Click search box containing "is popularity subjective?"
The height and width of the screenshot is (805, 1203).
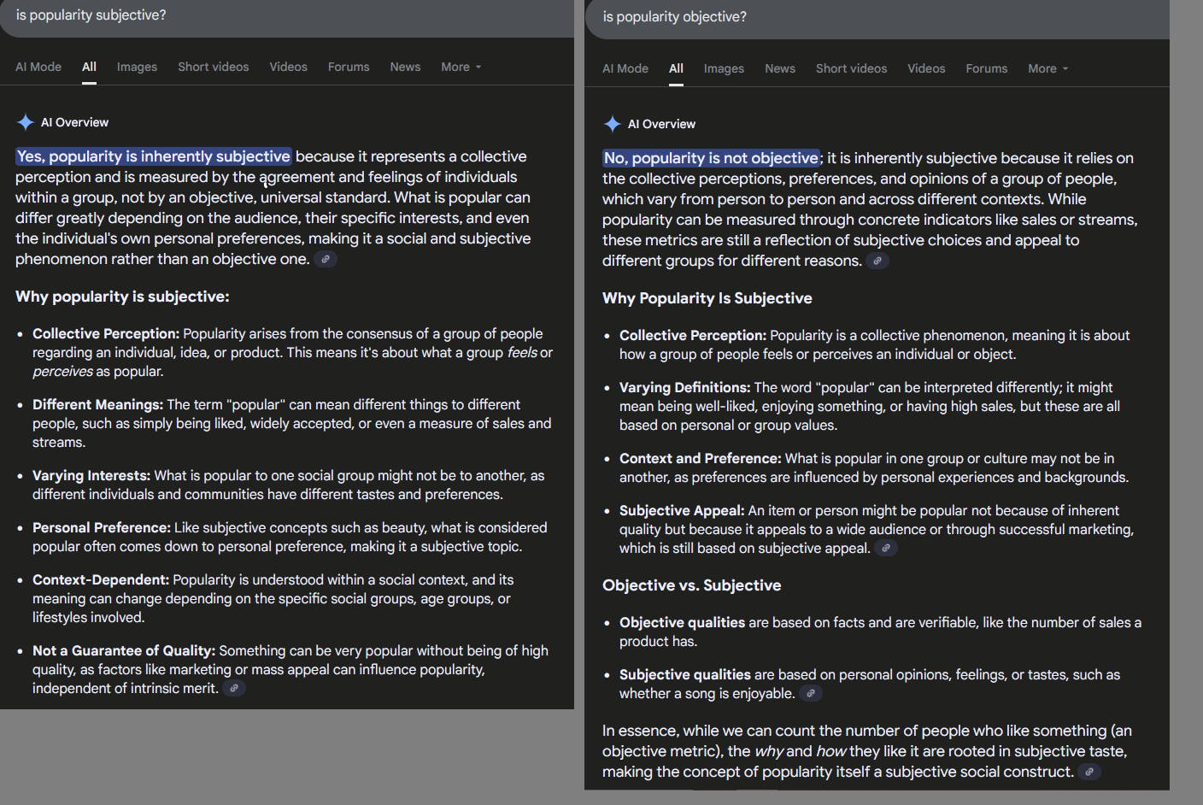click(x=287, y=17)
